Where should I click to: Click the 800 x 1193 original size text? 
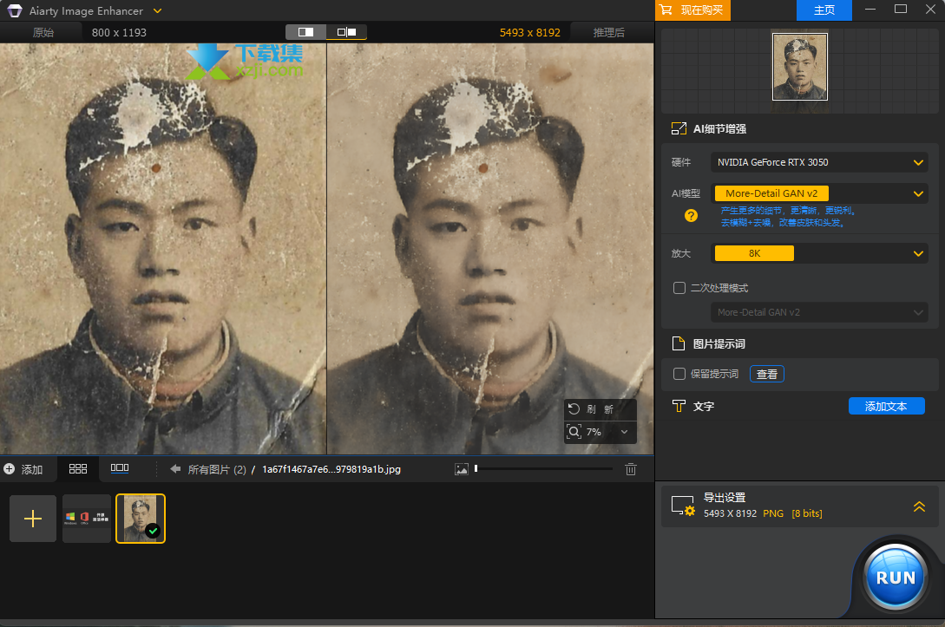(119, 33)
